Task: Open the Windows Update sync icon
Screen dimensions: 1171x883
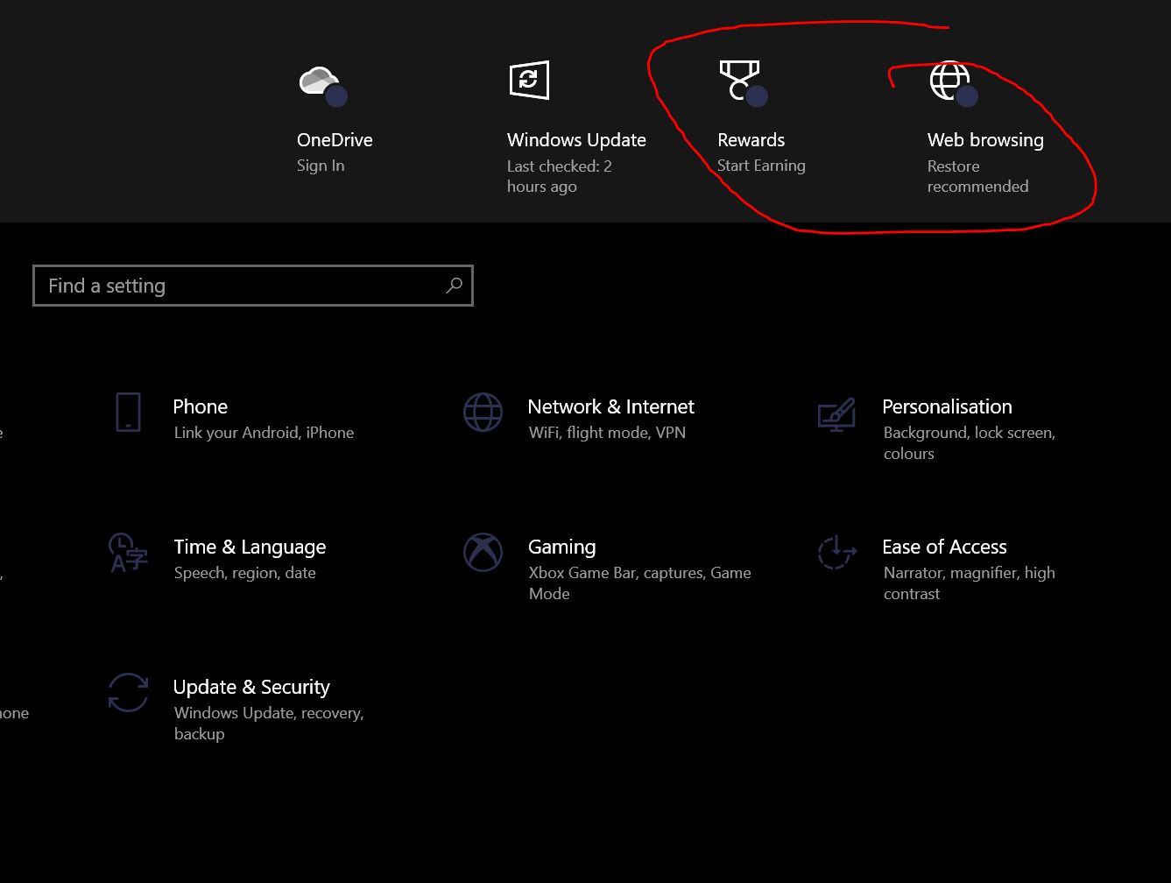Action: [529, 81]
